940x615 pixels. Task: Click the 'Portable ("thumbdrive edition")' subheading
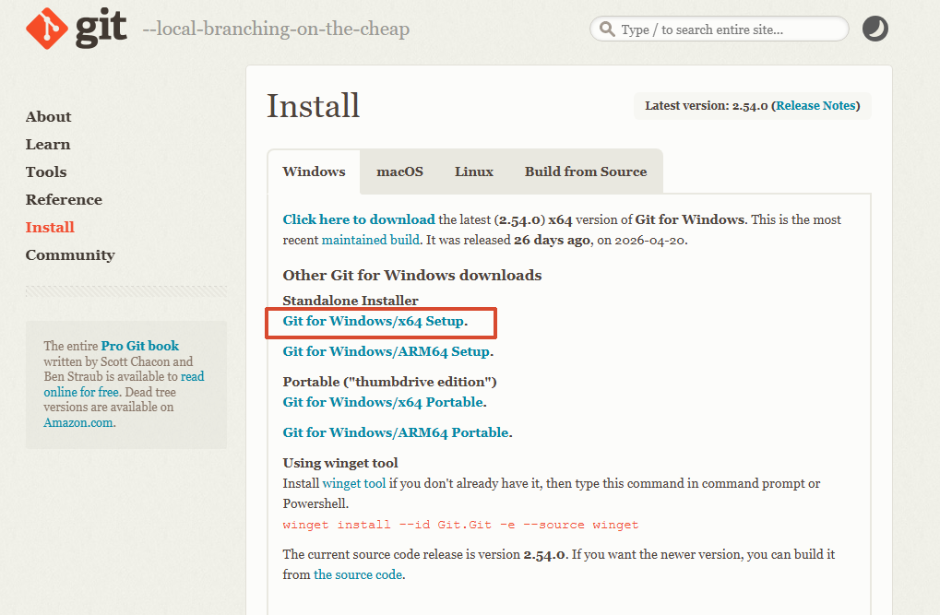(389, 382)
